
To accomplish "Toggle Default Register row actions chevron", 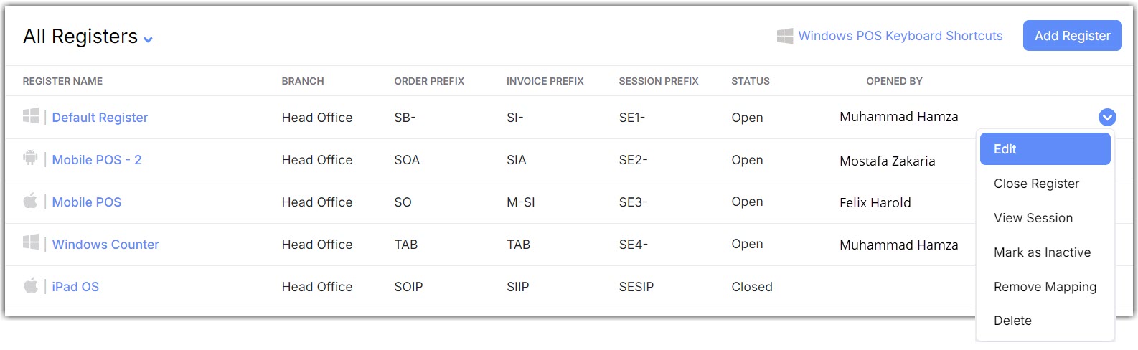I will (x=1107, y=117).
